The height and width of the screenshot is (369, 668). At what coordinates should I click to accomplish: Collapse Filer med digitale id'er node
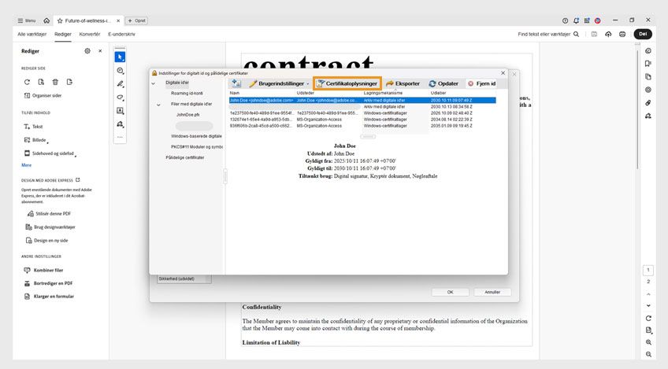158,105
